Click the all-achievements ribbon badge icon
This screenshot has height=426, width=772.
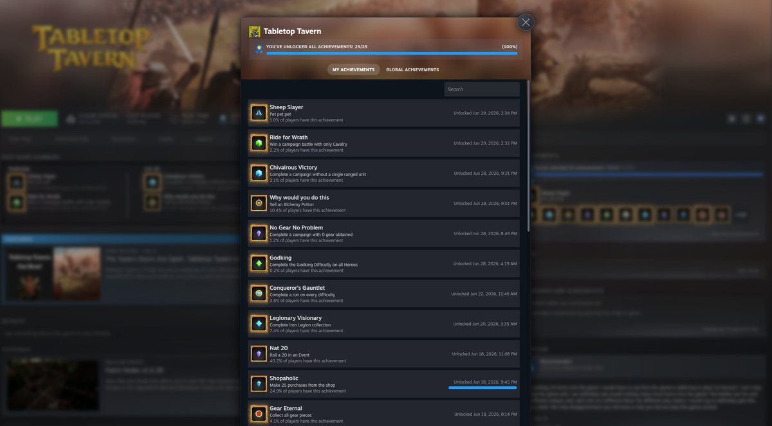point(259,49)
